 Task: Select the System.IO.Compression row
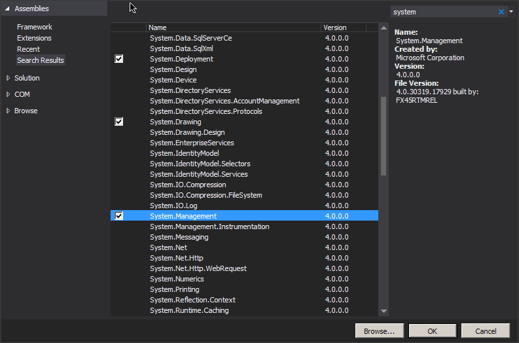[x=244, y=185]
